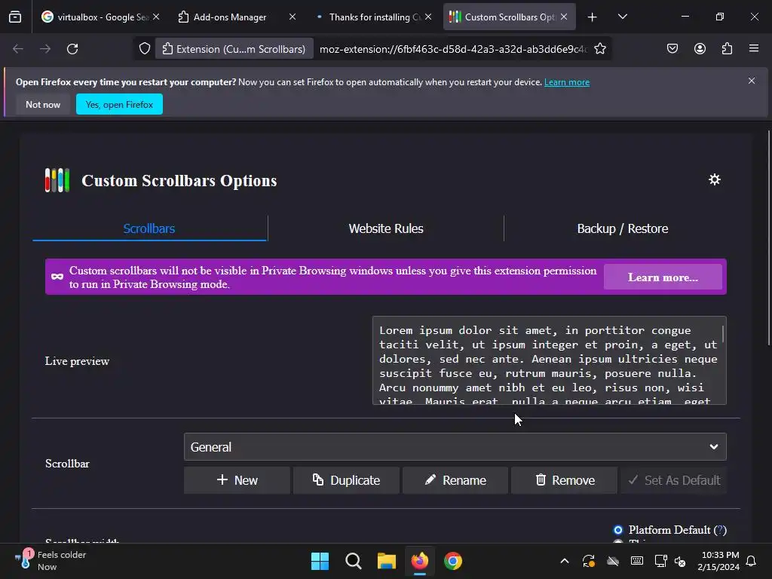Follow the Learn more link in notification

(567, 82)
